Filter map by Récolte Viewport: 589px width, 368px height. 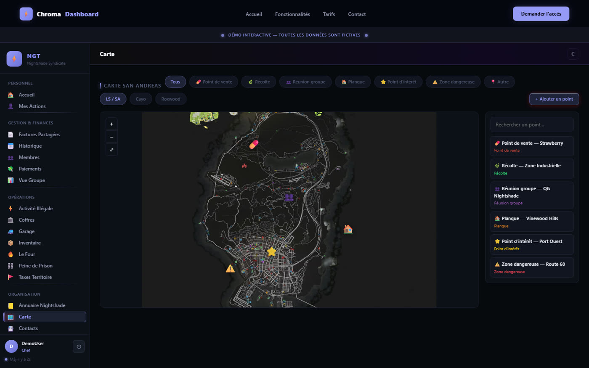(x=259, y=82)
